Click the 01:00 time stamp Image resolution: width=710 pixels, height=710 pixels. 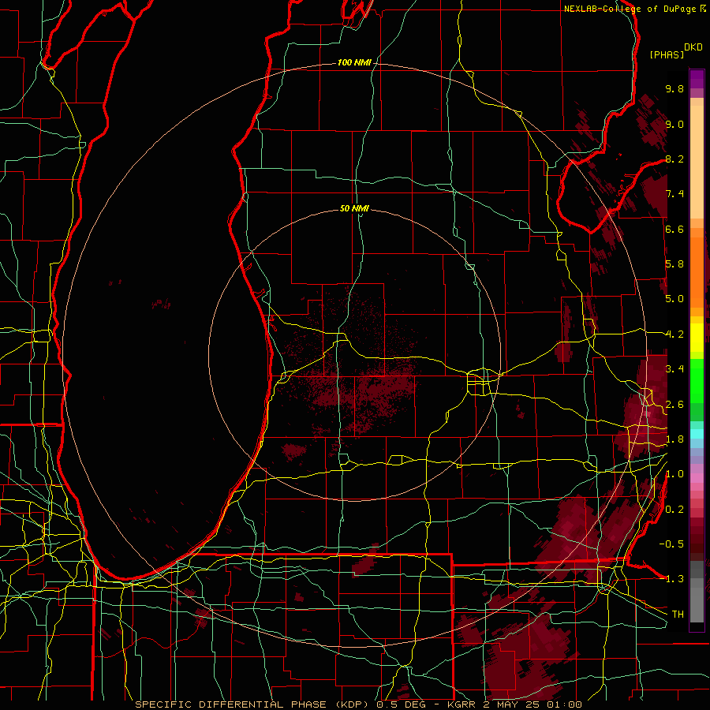(564, 704)
